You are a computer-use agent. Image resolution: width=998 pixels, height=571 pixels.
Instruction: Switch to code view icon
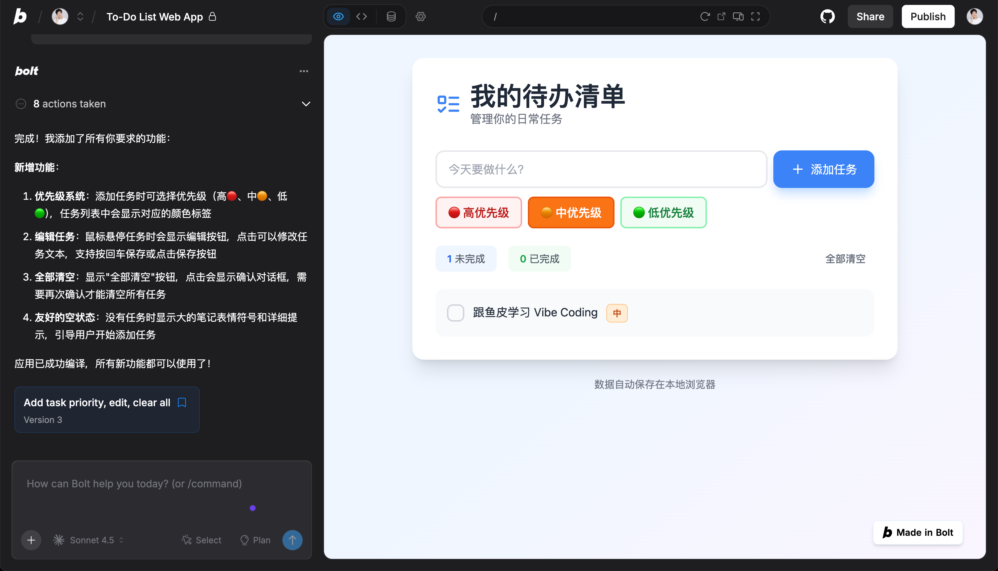tap(361, 16)
